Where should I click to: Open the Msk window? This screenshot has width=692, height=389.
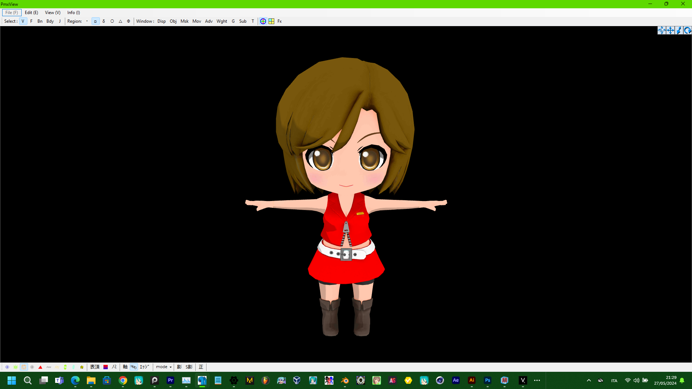[185, 21]
